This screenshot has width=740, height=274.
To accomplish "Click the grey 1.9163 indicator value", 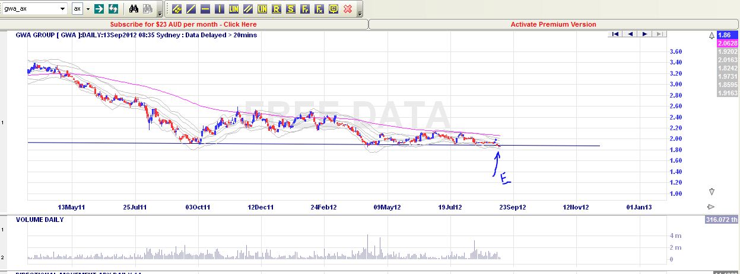I will pyautogui.click(x=728, y=93).
